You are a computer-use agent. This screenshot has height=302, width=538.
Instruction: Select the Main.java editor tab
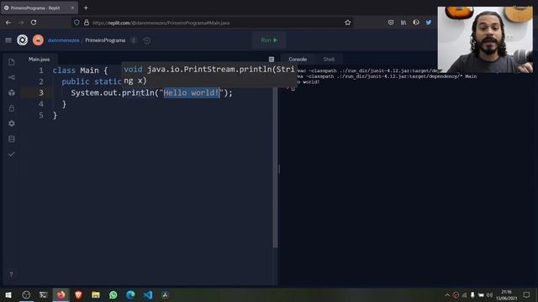click(x=40, y=60)
